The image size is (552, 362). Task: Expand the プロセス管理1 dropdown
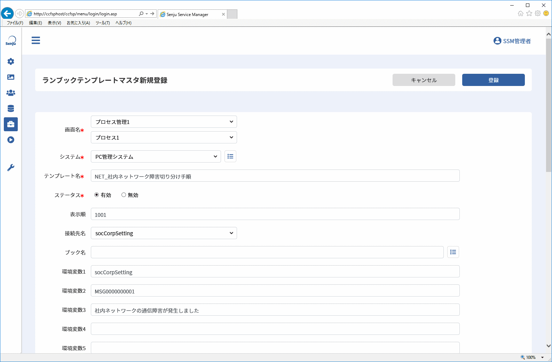tap(164, 122)
